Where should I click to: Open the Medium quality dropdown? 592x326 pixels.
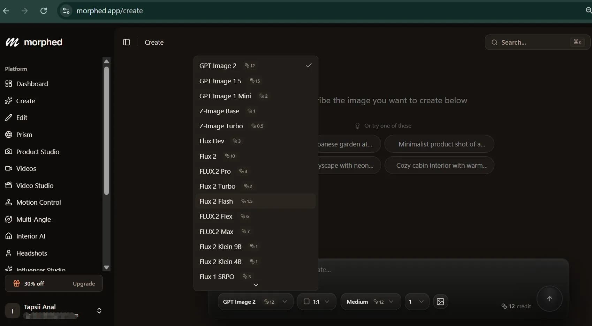pyautogui.click(x=370, y=302)
